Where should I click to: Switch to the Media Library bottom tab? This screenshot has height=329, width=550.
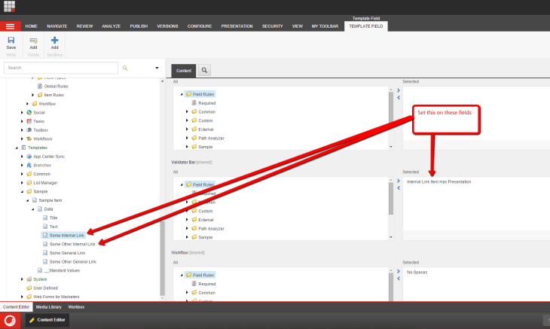coord(49,307)
